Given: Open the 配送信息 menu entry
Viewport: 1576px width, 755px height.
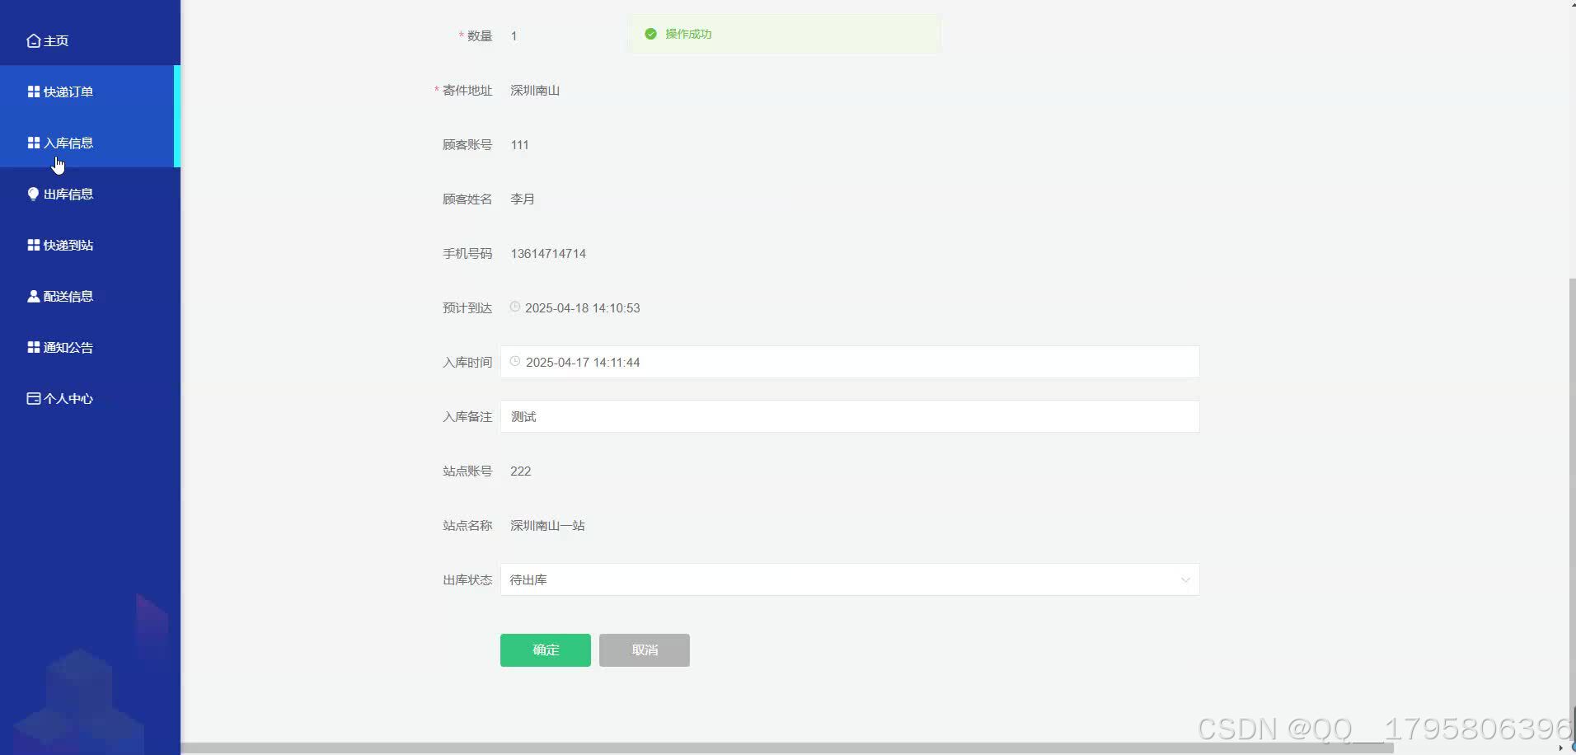Looking at the screenshot, I should 68,296.
